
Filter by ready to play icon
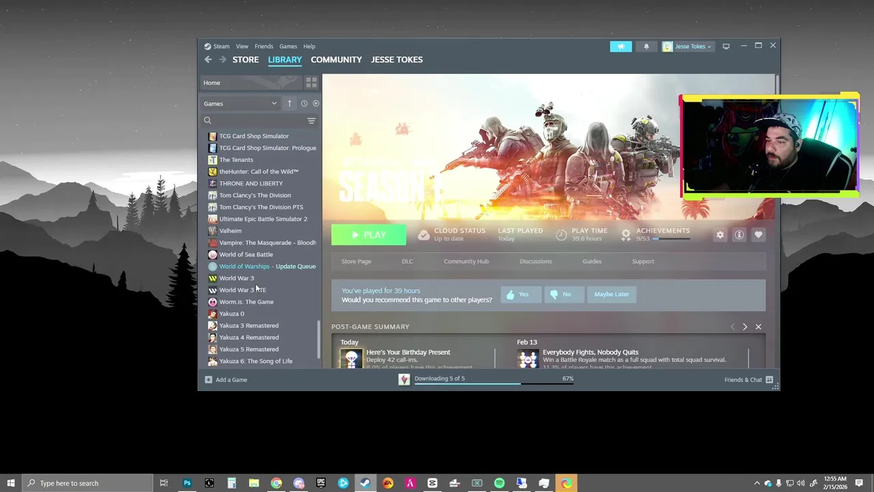(x=315, y=103)
